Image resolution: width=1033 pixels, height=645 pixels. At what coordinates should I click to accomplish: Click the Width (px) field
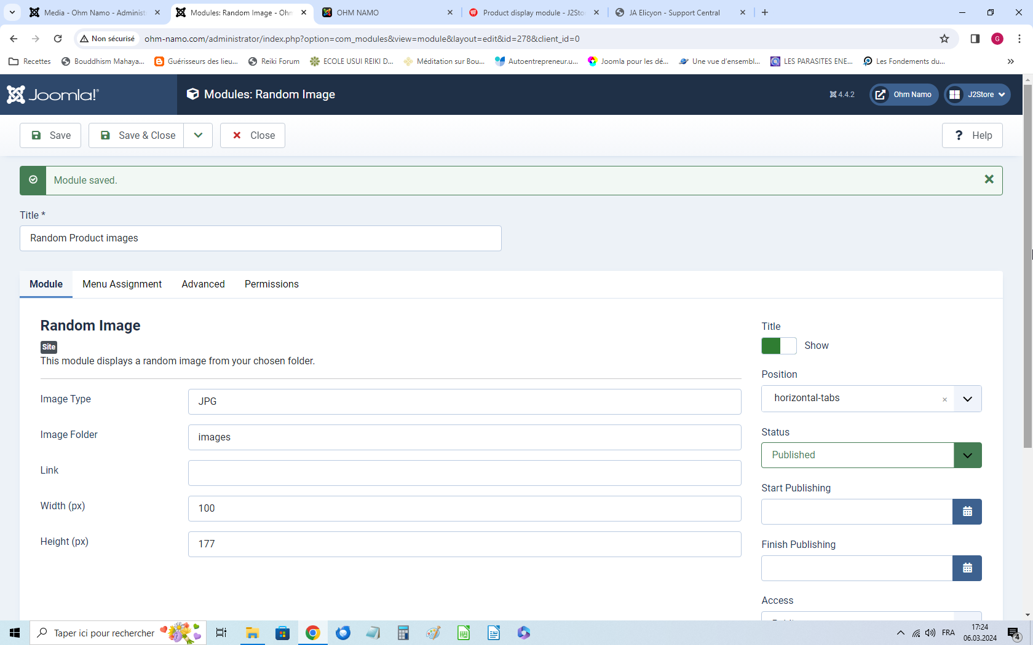(x=465, y=509)
